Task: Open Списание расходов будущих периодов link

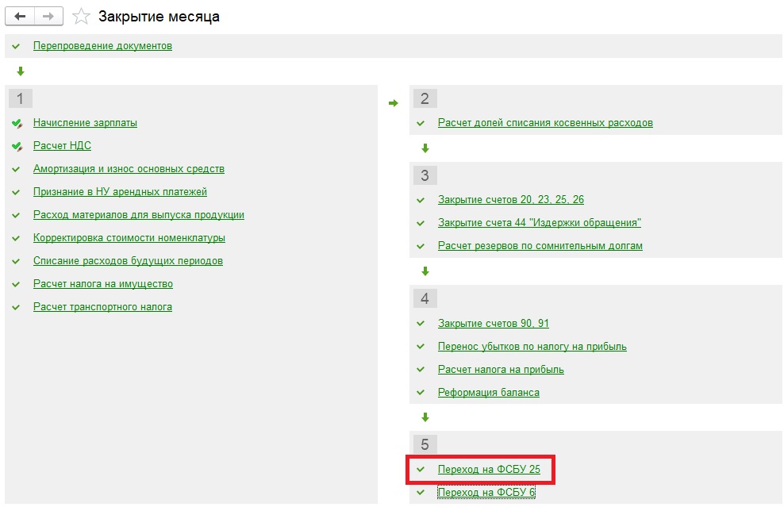Action: click(x=128, y=261)
